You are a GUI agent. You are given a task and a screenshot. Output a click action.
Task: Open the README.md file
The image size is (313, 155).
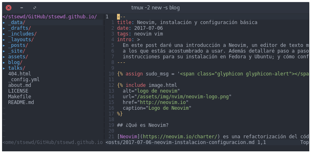click(x=21, y=102)
